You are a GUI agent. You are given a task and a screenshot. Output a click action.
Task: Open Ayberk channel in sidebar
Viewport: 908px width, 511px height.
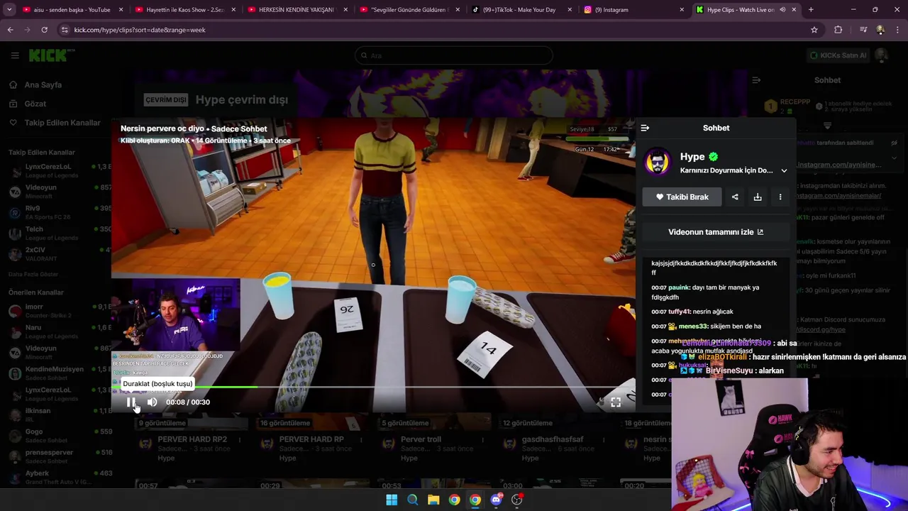(60, 477)
